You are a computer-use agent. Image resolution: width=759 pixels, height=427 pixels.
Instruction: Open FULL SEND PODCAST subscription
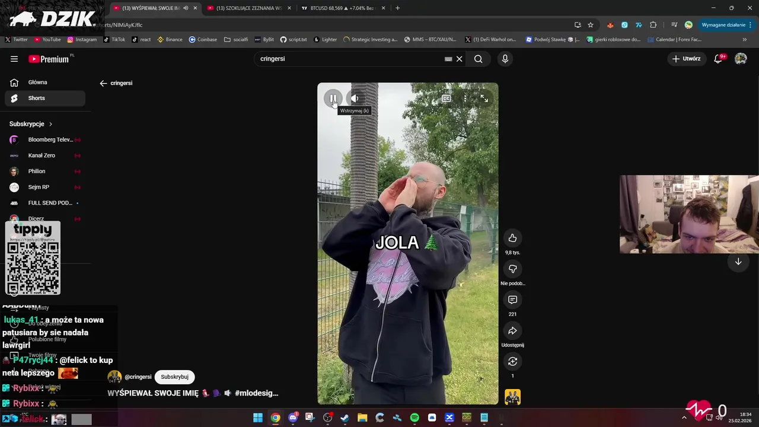(x=45, y=203)
